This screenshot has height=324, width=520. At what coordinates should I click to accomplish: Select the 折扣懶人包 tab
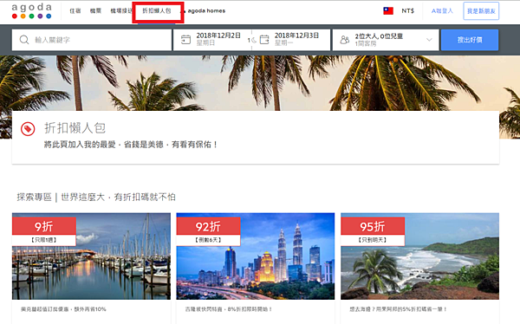[x=157, y=11]
